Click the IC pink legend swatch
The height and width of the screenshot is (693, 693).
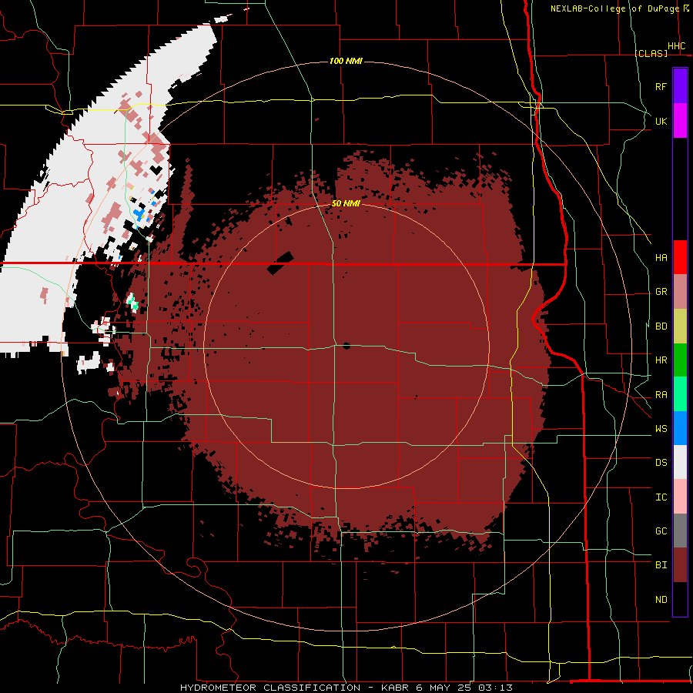click(x=680, y=497)
